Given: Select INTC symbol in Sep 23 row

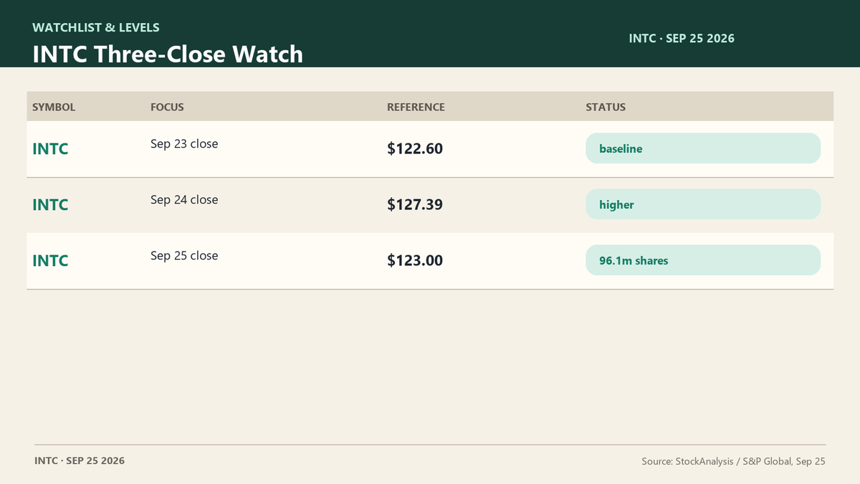Looking at the screenshot, I should pos(50,149).
